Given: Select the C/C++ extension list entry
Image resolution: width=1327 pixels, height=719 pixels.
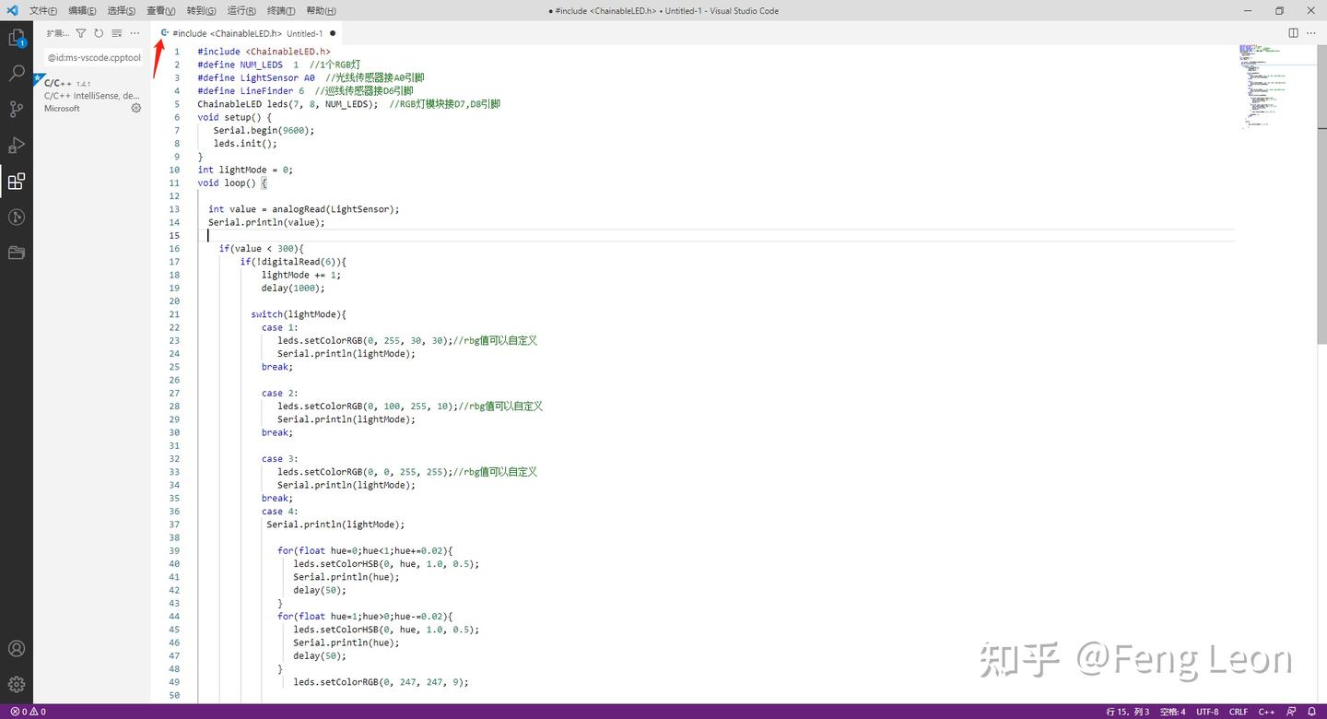Looking at the screenshot, I should (x=92, y=95).
